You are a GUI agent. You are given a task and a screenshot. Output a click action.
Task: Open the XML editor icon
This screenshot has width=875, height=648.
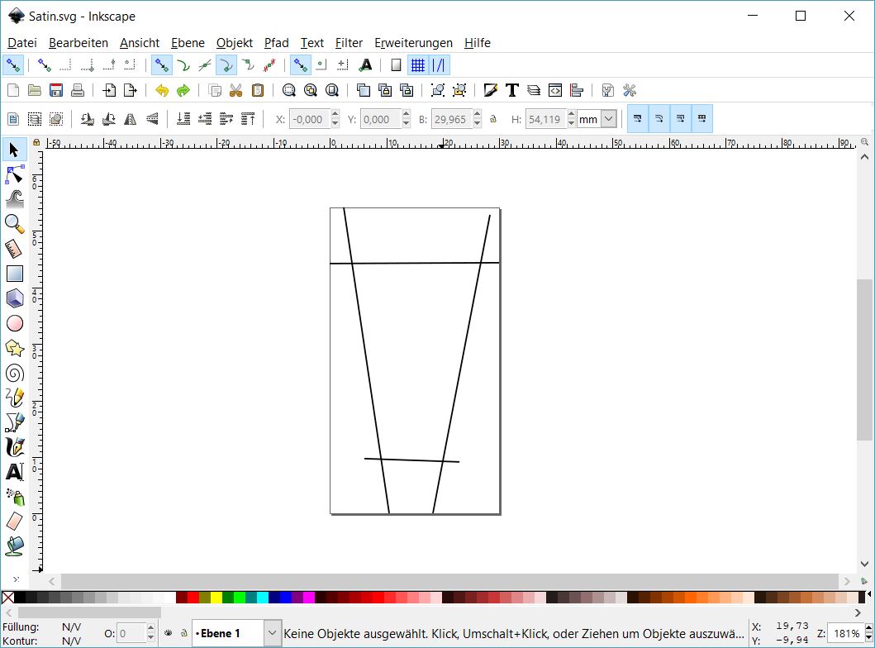click(x=555, y=91)
